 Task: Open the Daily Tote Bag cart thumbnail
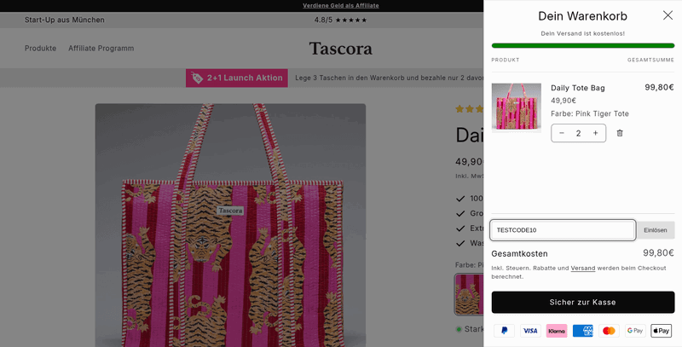click(x=517, y=107)
